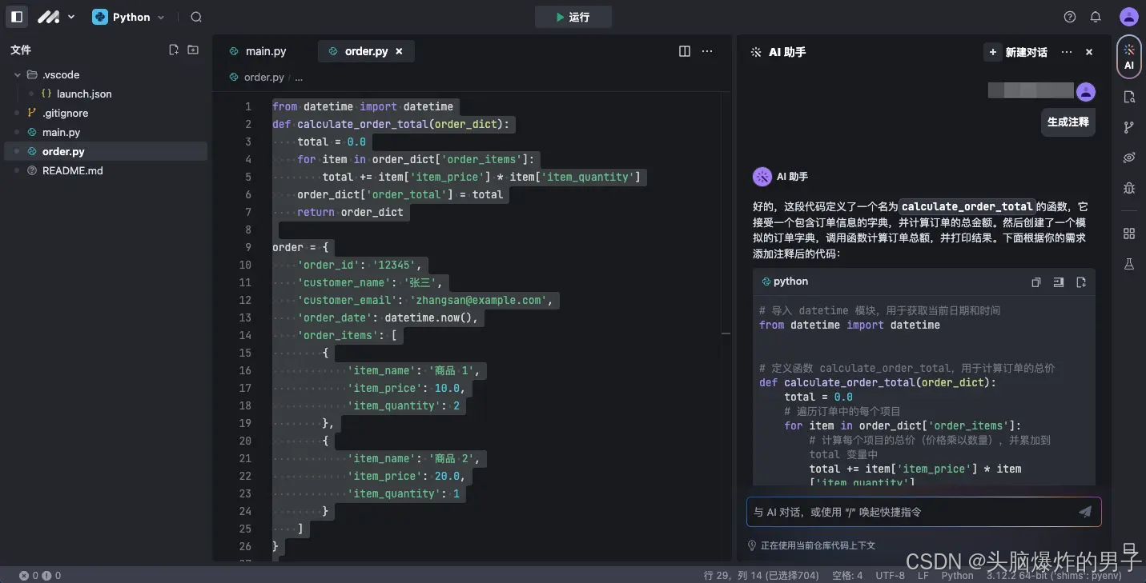Open the extensions grid icon in right sidebar
Image resolution: width=1146 pixels, height=583 pixels.
(x=1128, y=233)
